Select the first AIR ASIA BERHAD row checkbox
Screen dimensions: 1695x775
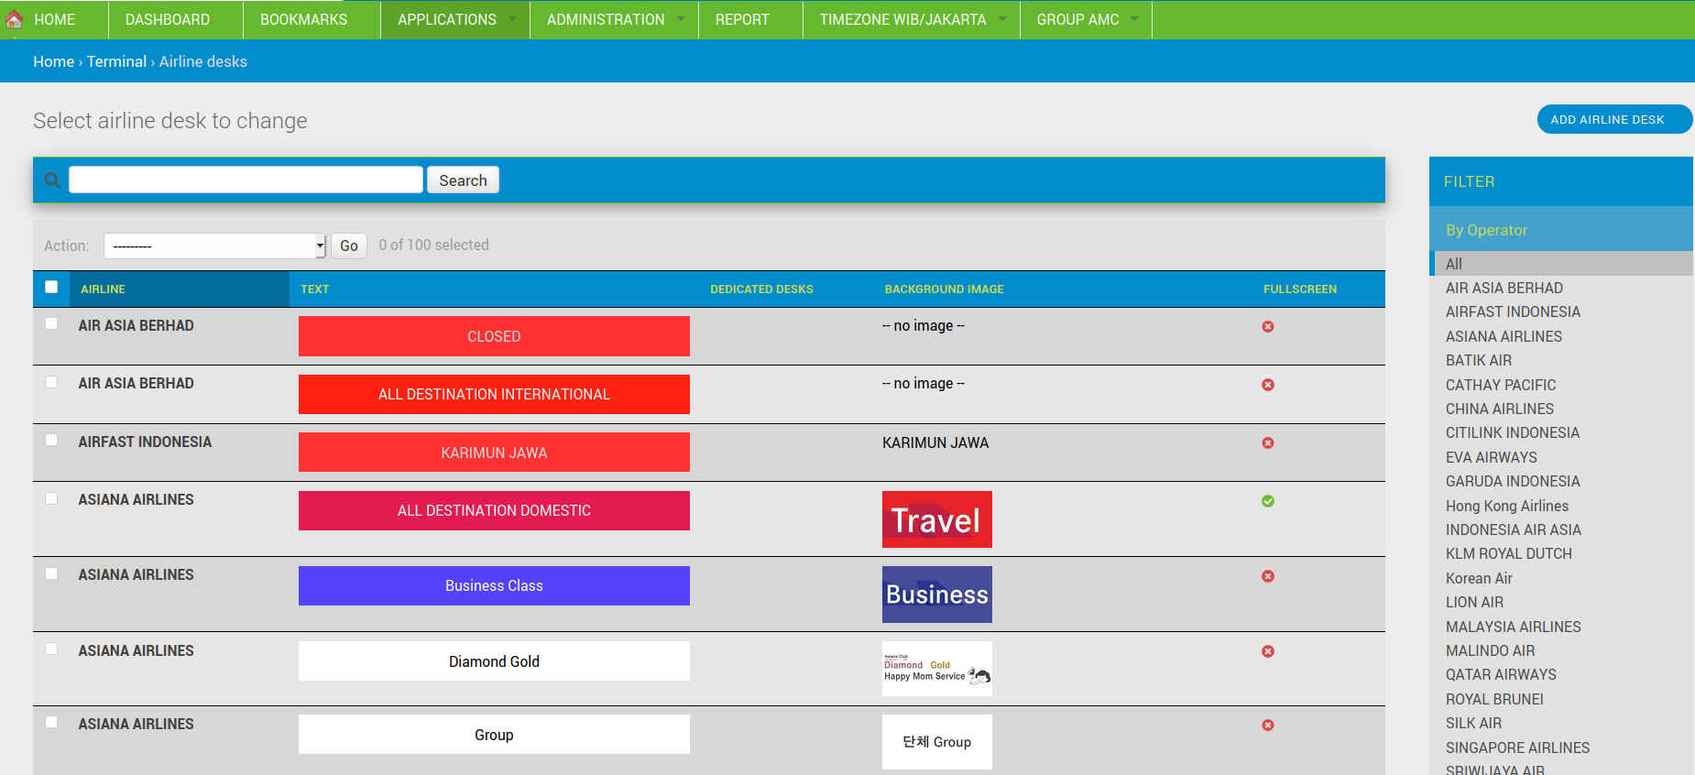[51, 324]
